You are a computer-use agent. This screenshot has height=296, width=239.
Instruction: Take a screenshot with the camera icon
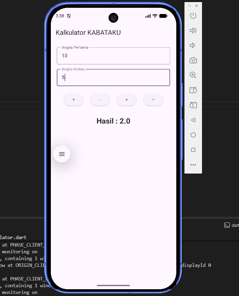pos(193,60)
